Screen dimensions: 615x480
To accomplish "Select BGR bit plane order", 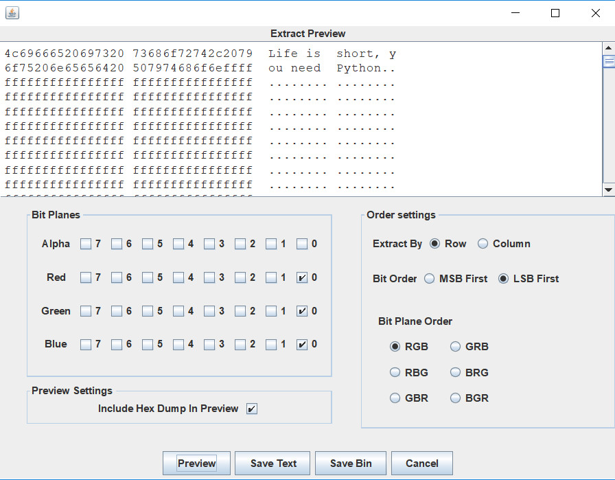I will (x=455, y=398).
